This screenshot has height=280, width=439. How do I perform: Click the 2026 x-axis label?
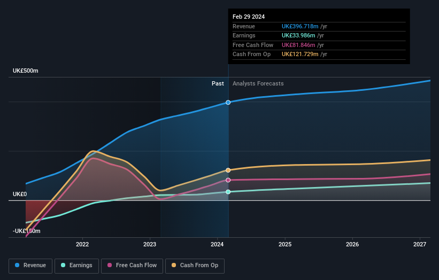tap(352, 244)
